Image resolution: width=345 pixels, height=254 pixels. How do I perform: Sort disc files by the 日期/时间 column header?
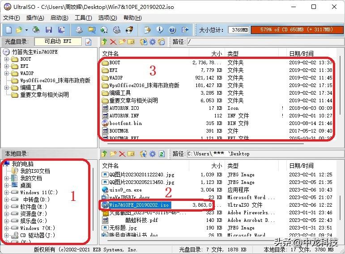(x=311, y=54)
